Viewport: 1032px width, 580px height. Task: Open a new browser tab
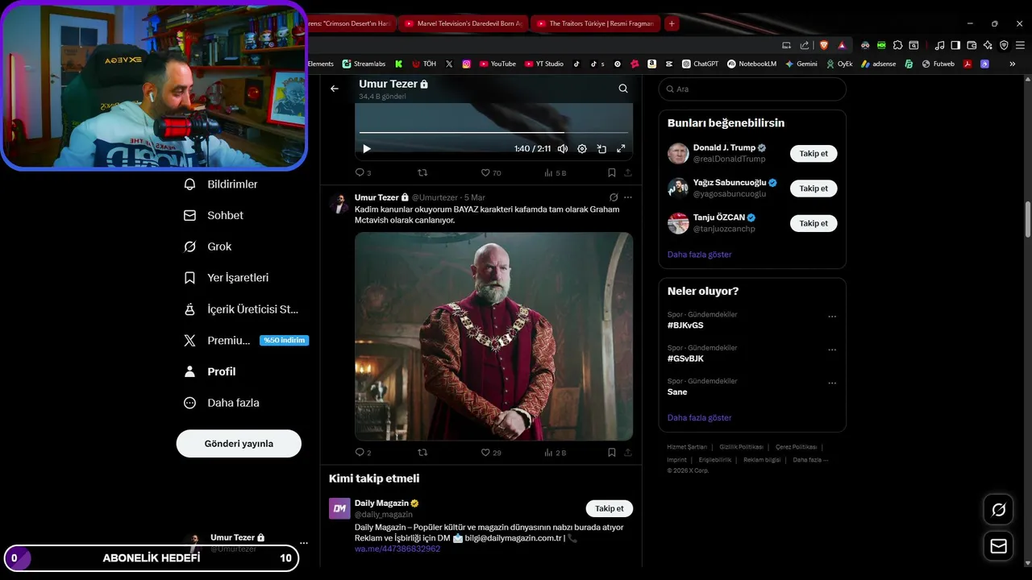point(672,23)
